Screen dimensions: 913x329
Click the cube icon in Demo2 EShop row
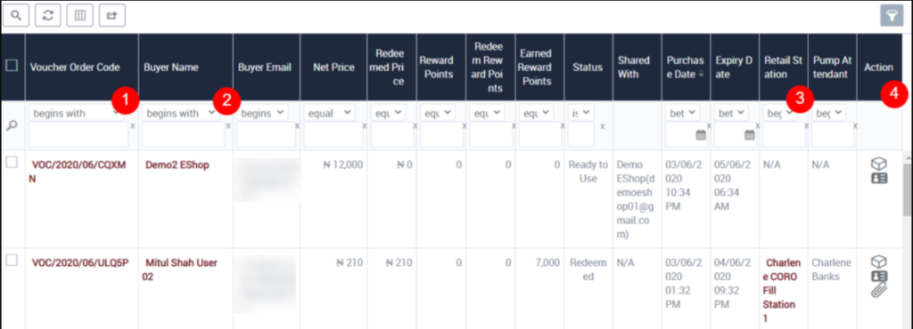[x=878, y=164]
